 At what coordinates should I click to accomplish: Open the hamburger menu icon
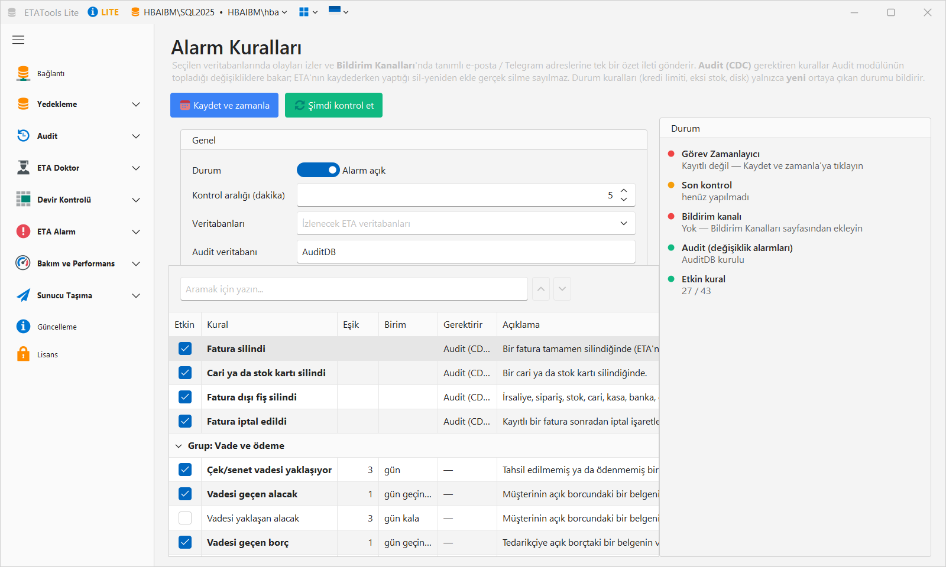tap(18, 40)
